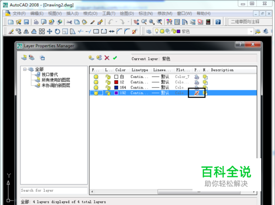Click blue color swatch of layer 164

[x=116, y=87]
